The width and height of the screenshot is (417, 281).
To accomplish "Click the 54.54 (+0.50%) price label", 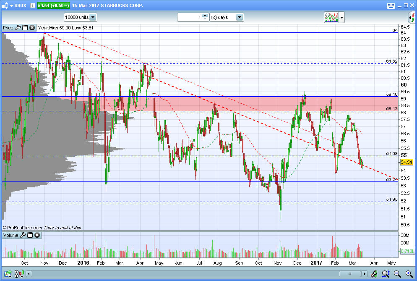I will 53,5.
